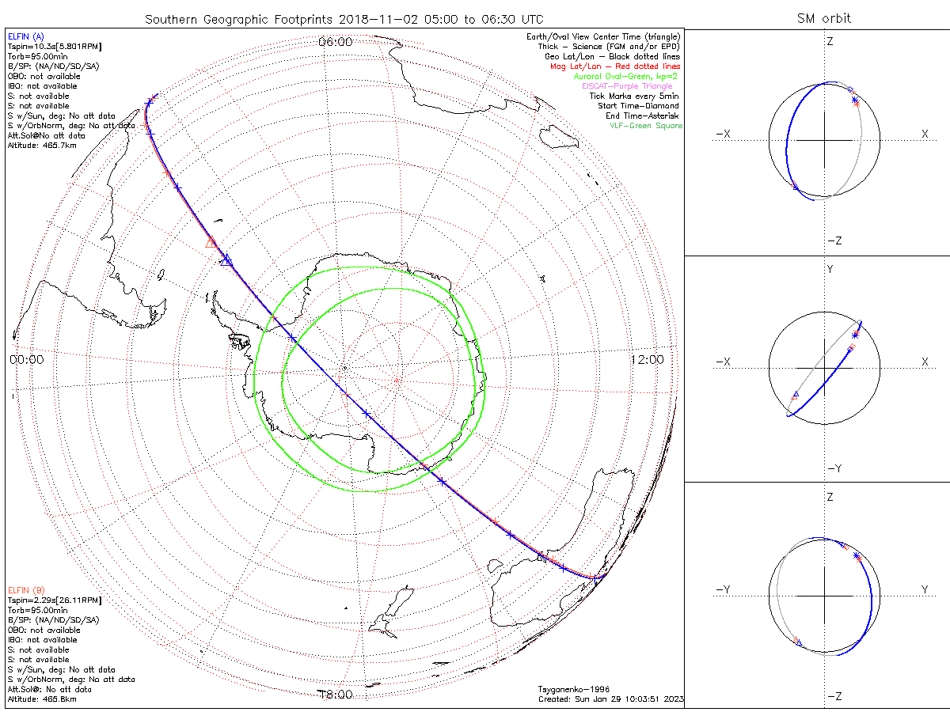Click the SM orbit panel title

(826, 18)
